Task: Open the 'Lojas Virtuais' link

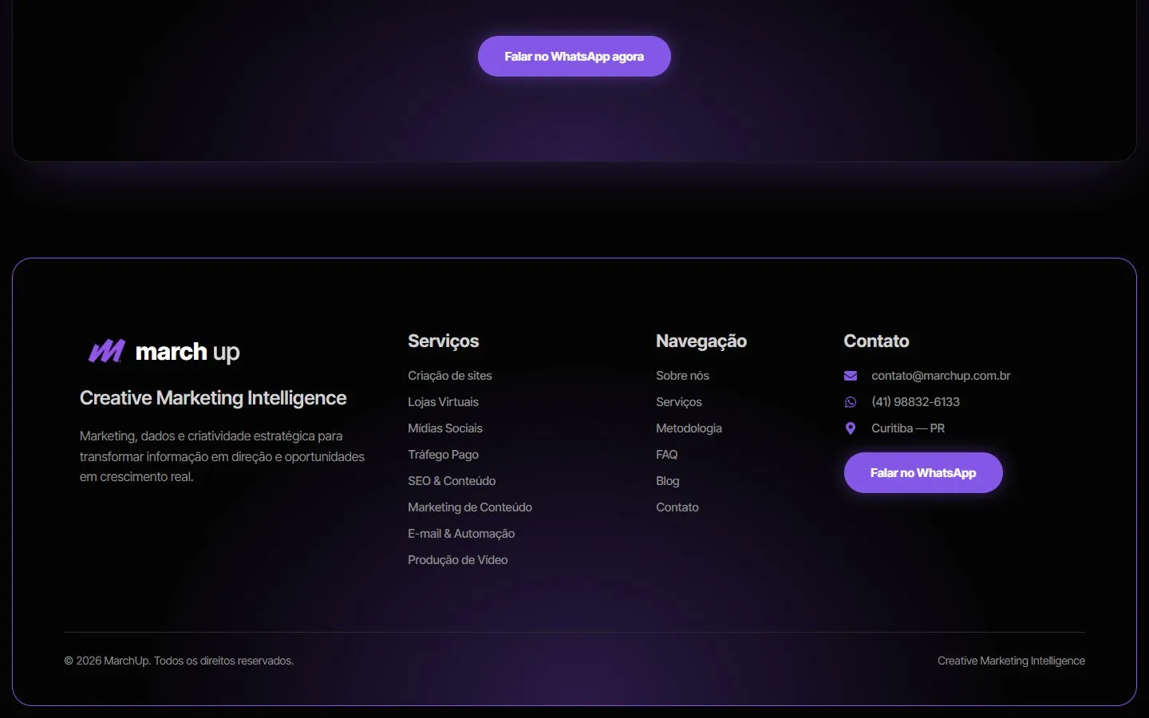Action: tap(443, 402)
